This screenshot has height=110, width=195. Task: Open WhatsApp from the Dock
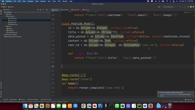tap(117, 106)
